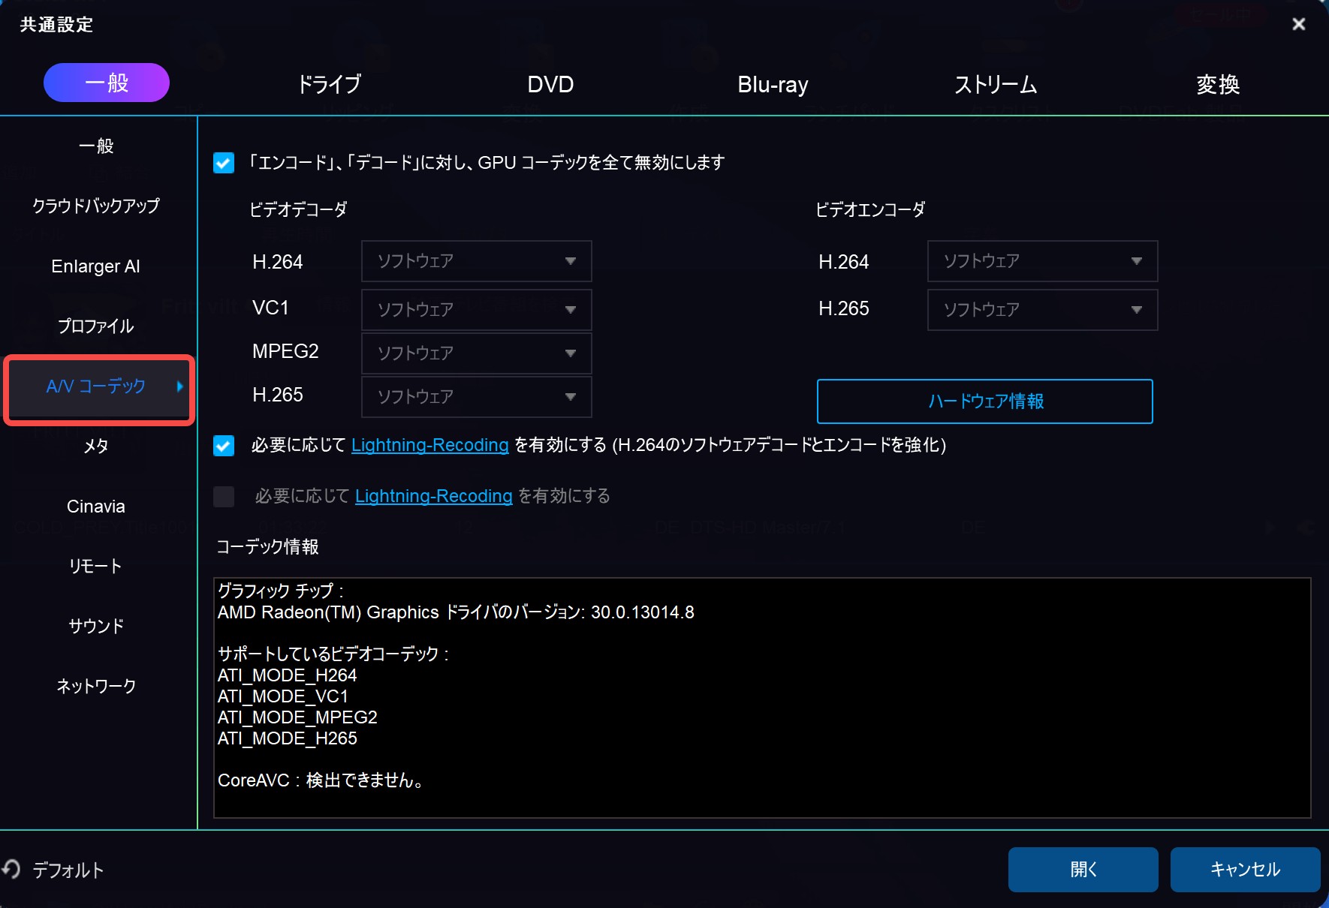
Task: Select サウンド in the sidebar
Action: pyautogui.click(x=96, y=627)
